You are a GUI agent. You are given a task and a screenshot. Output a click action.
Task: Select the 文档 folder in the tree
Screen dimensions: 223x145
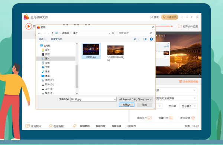[x=46, y=63]
